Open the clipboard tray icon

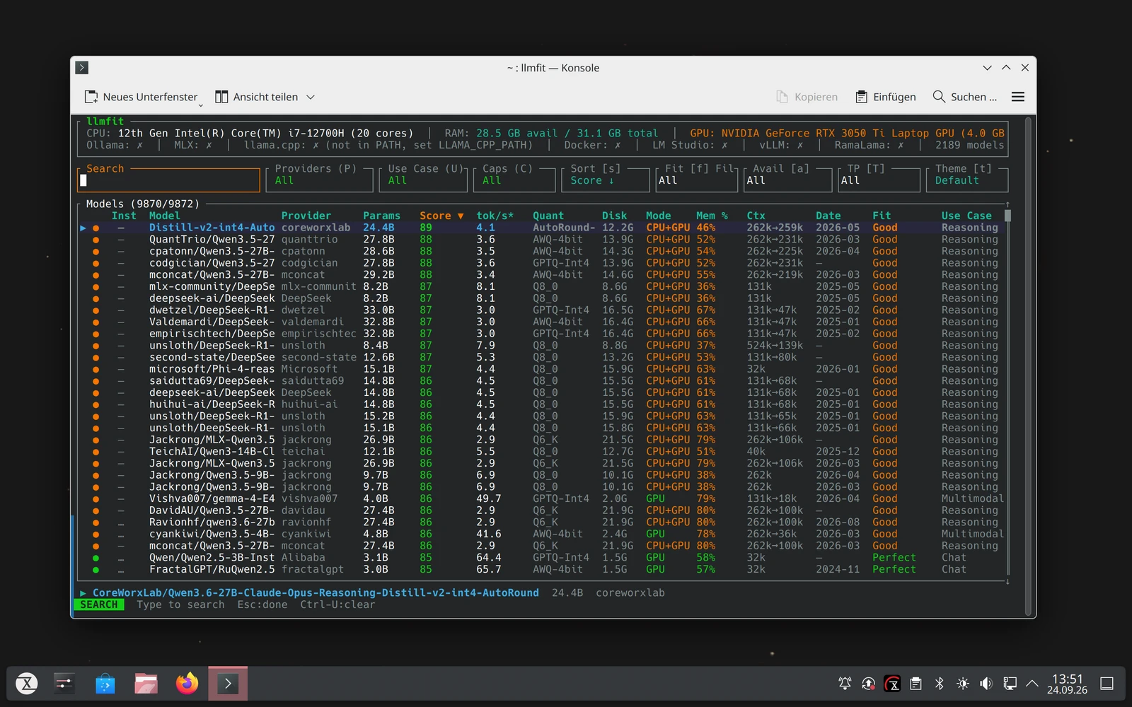click(x=916, y=684)
